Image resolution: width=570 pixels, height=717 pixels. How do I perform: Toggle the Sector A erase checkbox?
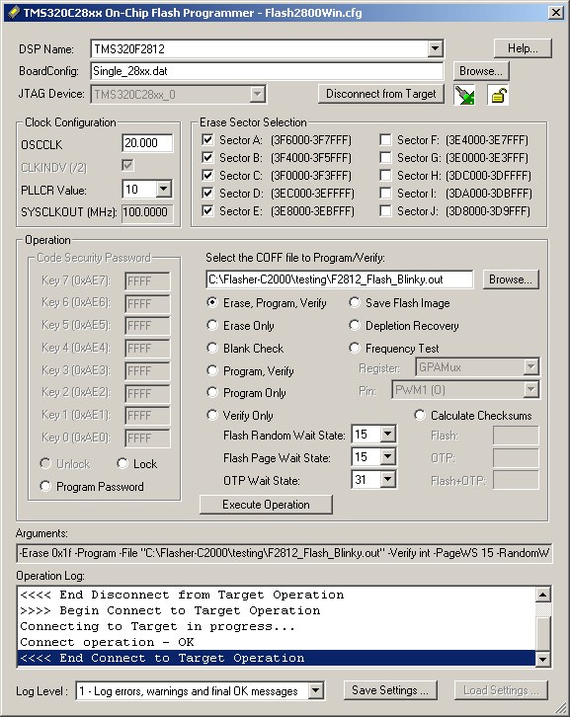(x=207, y=139)
